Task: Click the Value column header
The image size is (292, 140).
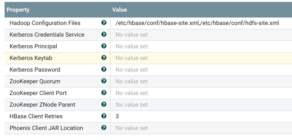Action: click(120, 10)
